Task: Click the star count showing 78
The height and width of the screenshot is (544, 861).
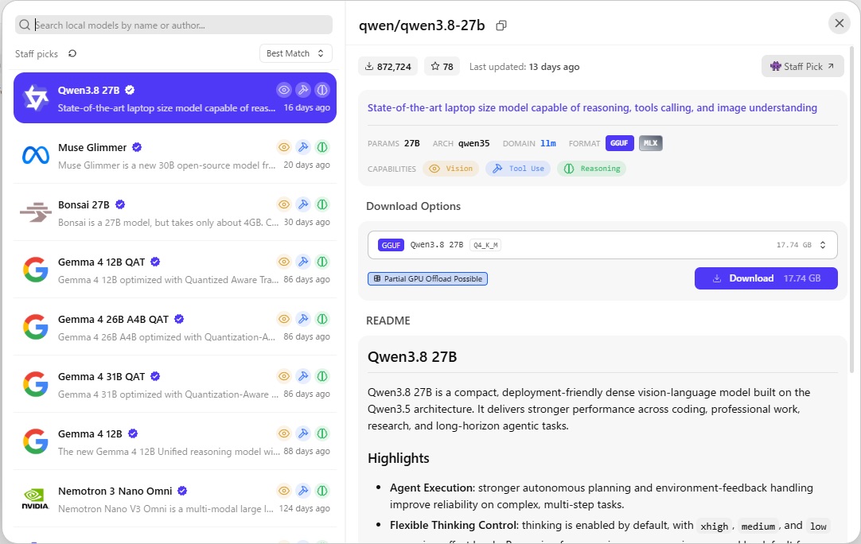Action: [442, 67]
